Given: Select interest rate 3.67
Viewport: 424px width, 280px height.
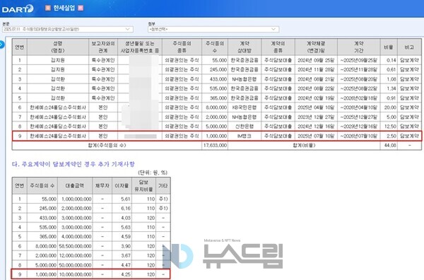Looking at the screenshot, I should tap(126, 256).
